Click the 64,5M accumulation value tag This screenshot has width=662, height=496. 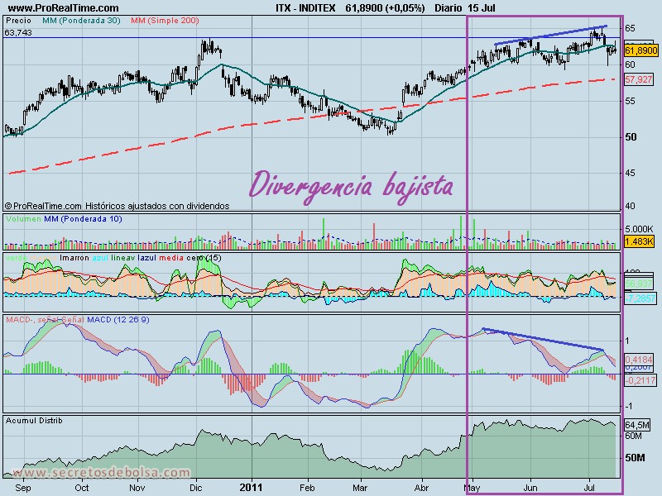point(637,425)
